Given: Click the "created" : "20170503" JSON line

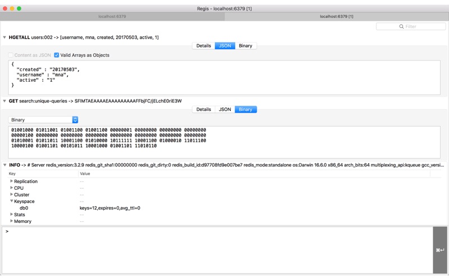Looking at the screenshot, I should point(48,69).
